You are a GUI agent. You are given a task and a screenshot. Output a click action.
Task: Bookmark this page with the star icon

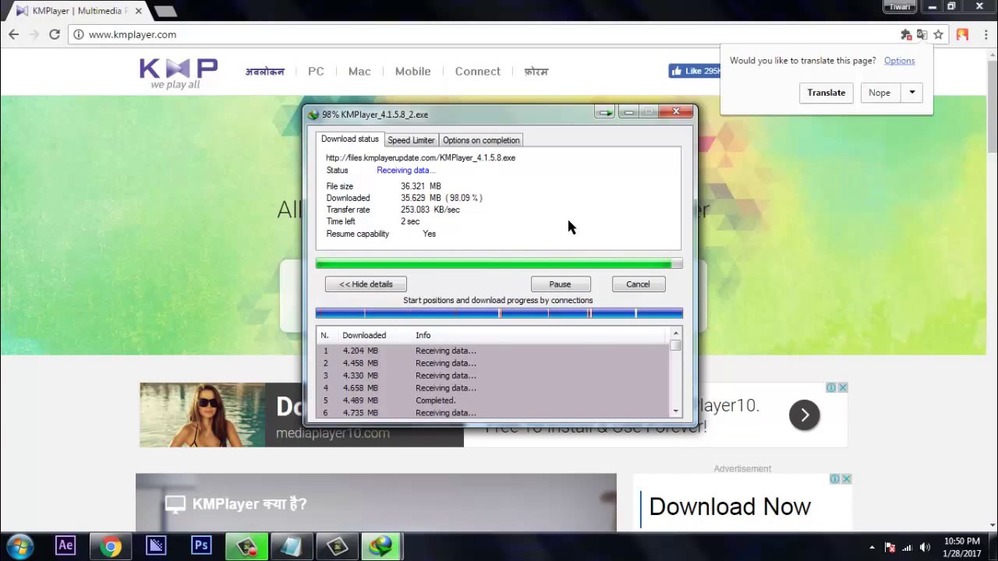tap(939, 34)
